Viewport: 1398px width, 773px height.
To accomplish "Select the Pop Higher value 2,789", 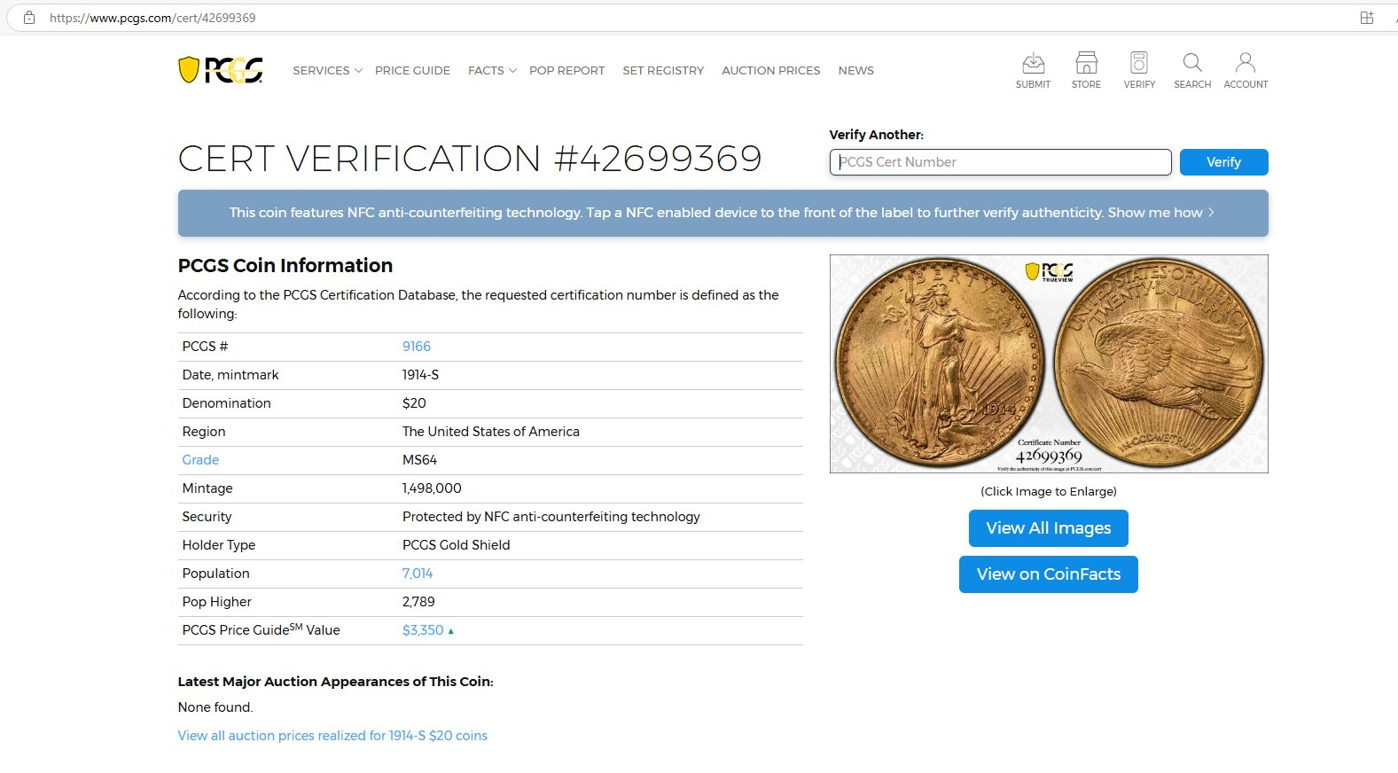I will tap(418, 602).
